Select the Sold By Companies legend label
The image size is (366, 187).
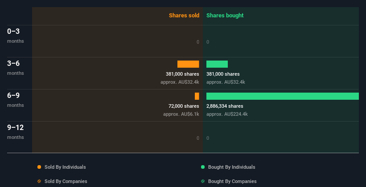click(66, 181)
